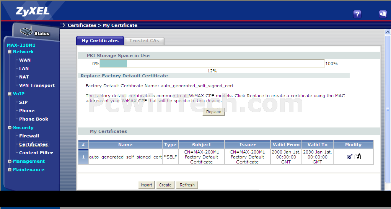
Task: Click the vertical scrollbar up arrow
Action: click(388, 32)
